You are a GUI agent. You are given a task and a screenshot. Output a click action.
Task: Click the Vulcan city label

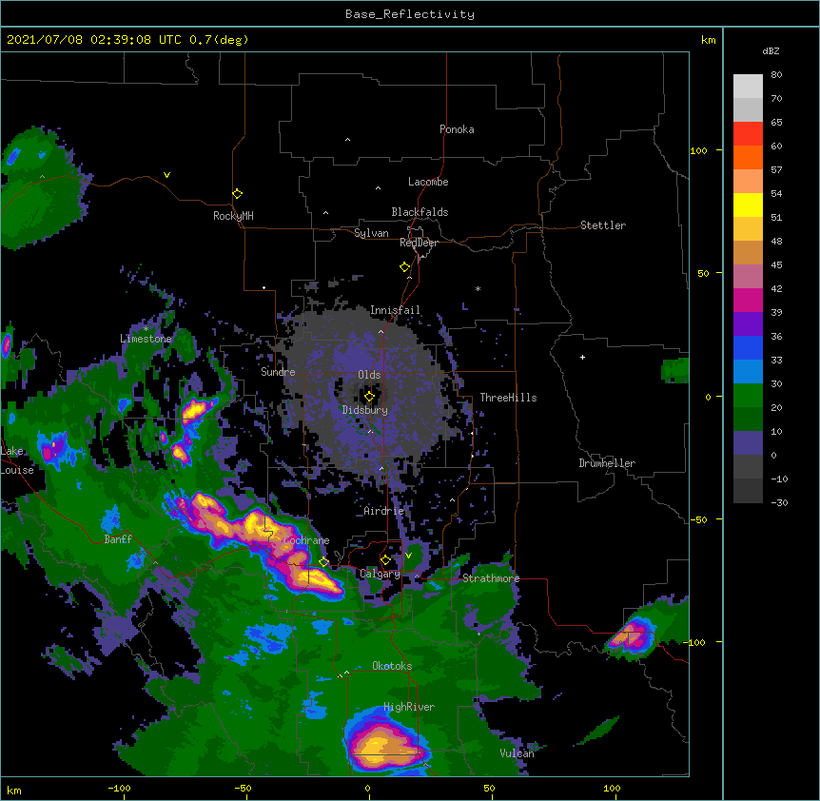[517, 753]
